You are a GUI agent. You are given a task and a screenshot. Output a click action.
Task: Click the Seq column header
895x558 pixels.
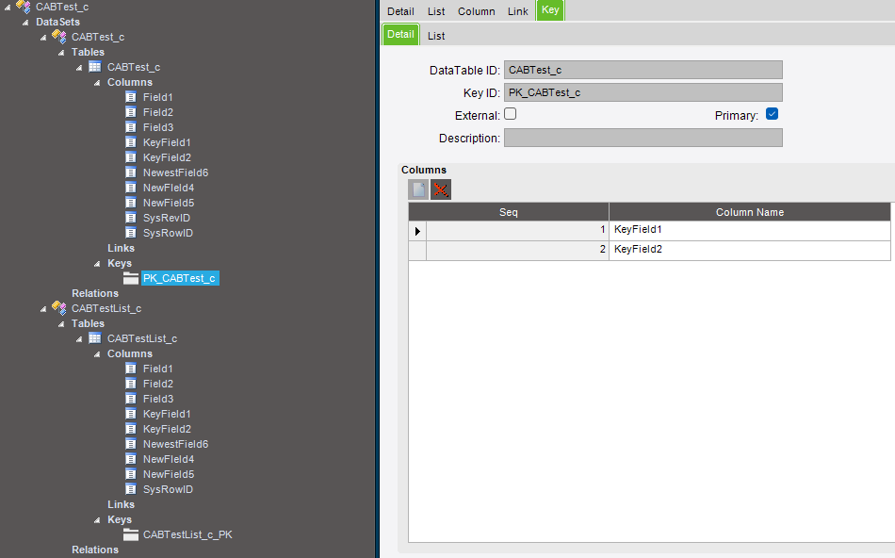click(509, 212)
